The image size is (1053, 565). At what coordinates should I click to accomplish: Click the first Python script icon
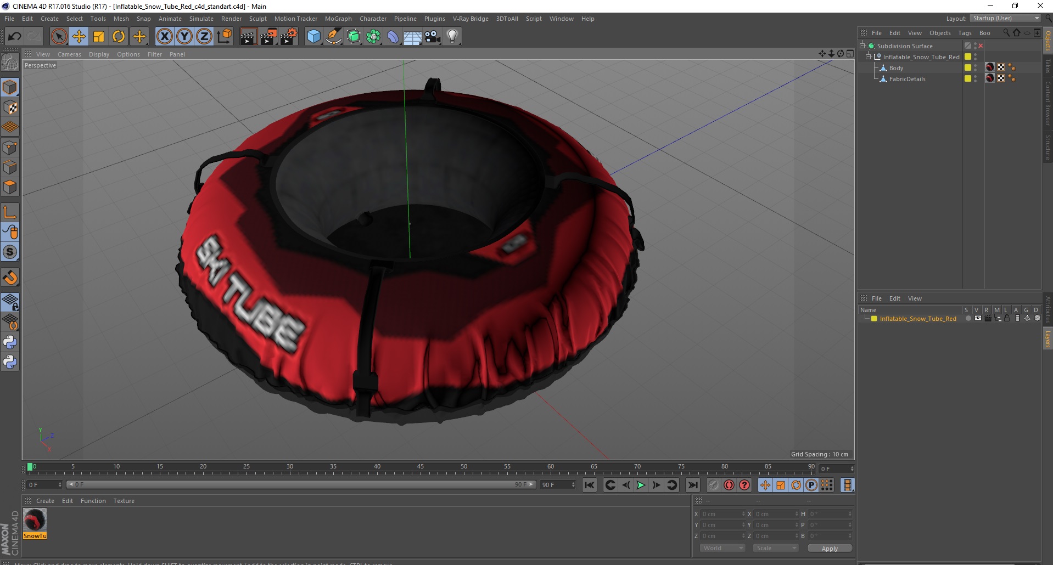[10, 342]
